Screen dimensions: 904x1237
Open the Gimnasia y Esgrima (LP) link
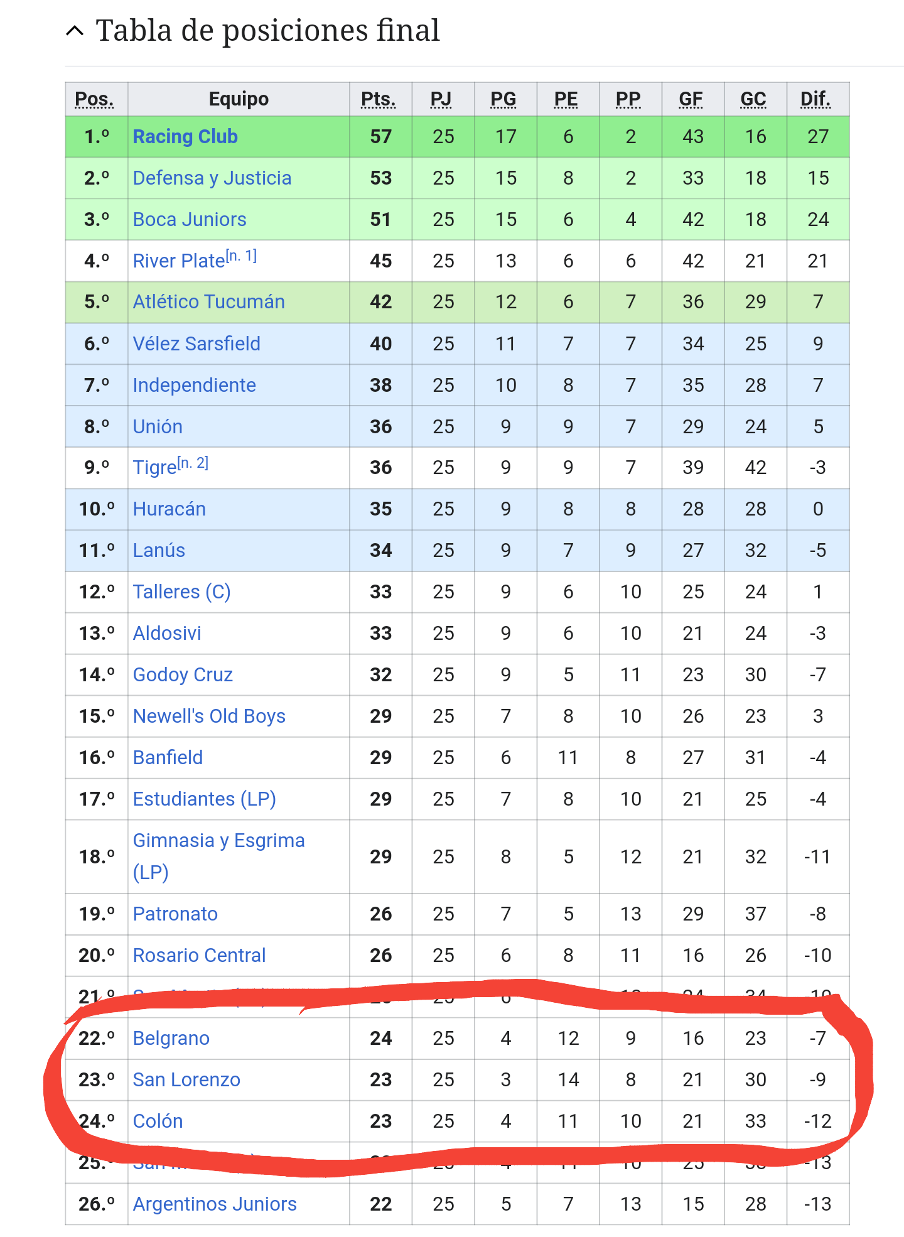click(219, 856)
